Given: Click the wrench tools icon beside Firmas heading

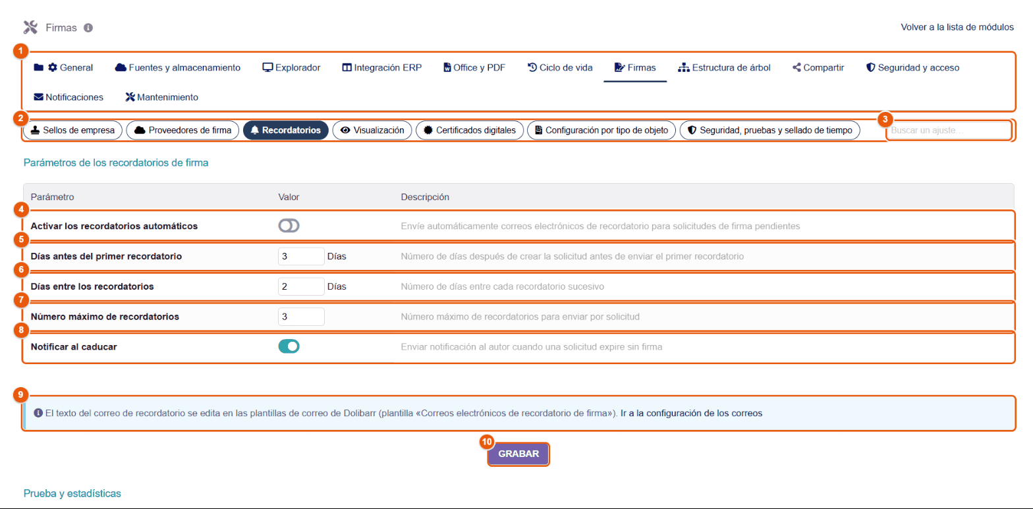Looking at the screenshot, I should coord(30,27).
